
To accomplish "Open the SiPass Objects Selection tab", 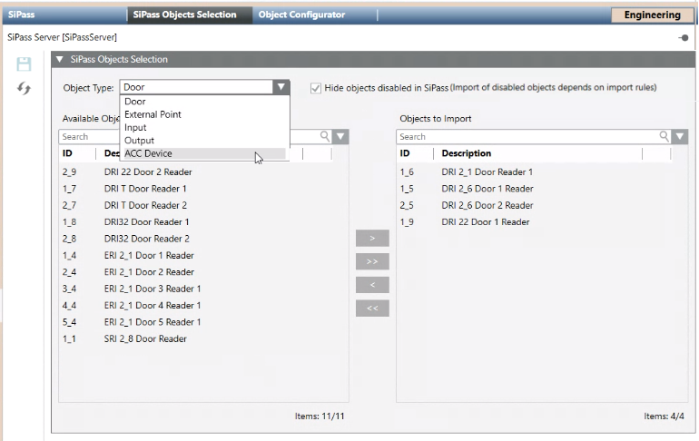I will click(x=184, y=15).
